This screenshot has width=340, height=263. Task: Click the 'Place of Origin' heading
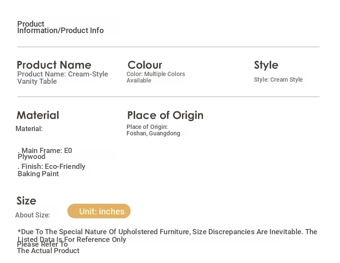[165, 115]
